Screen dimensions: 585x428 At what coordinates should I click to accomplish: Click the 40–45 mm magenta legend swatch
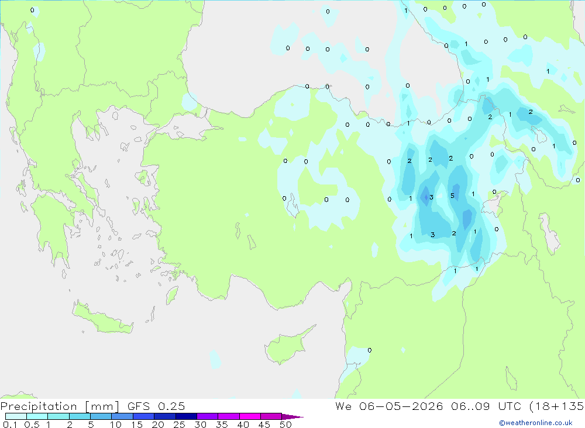(x=250, y=416)
